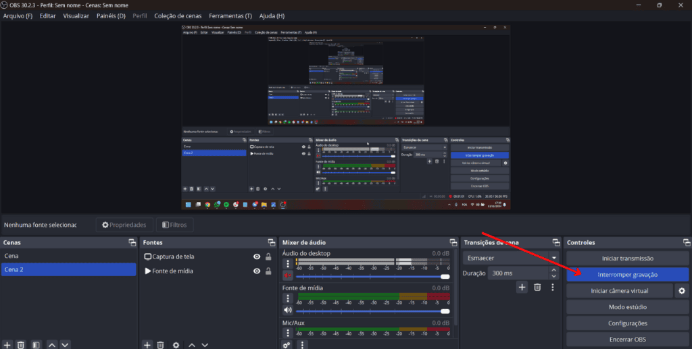Move the scene up

point(51,344)
